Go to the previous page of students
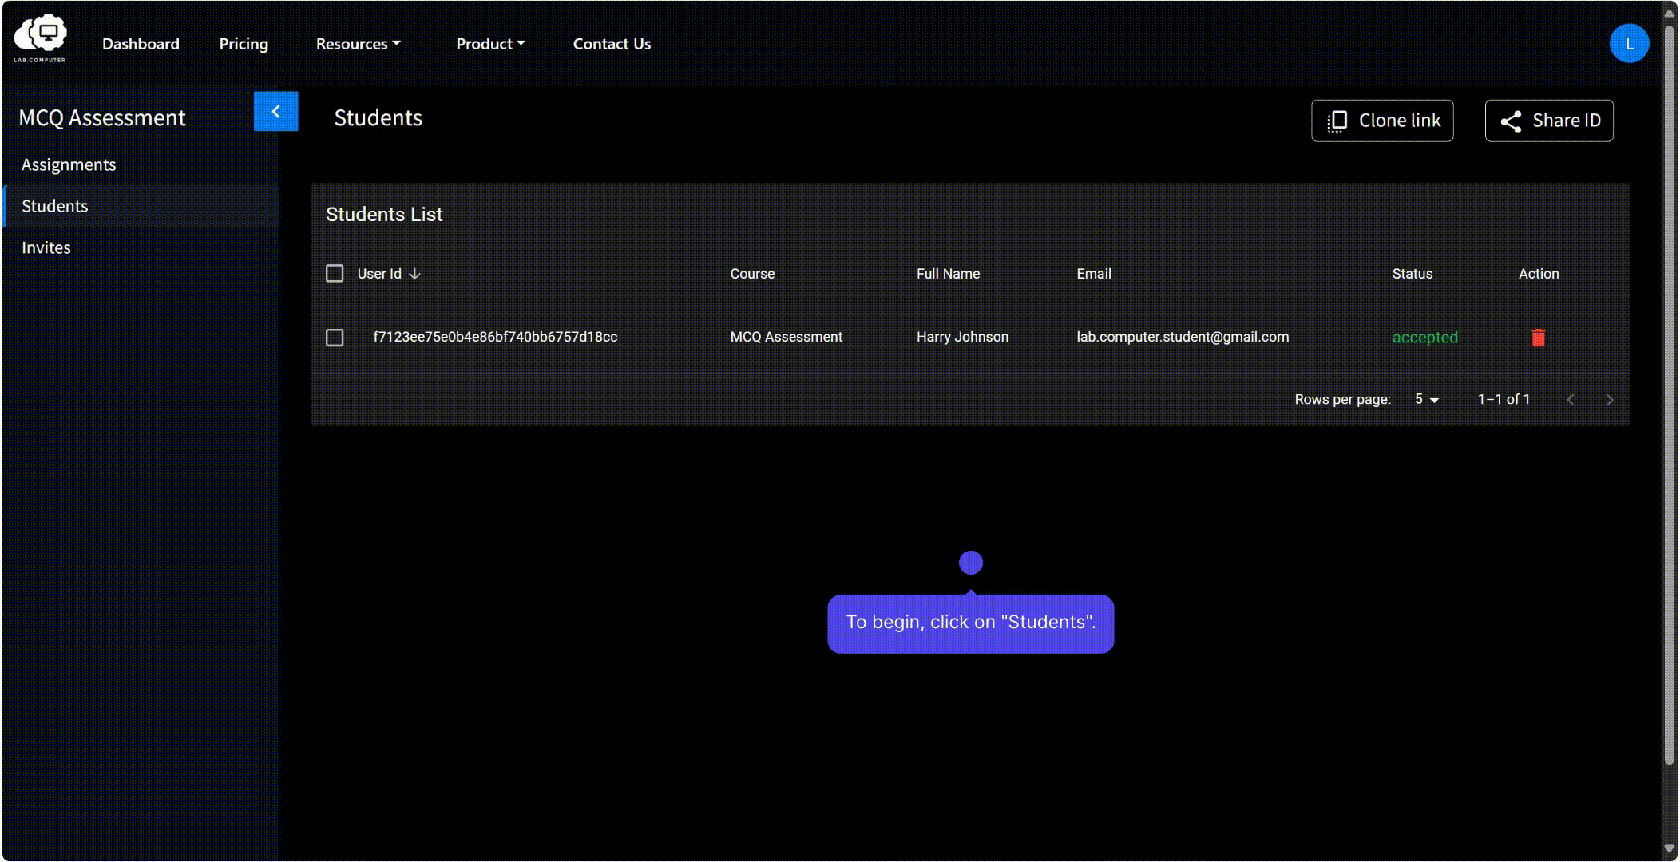Viewport: 1680px width, 862px height. (x=1571, y=400)
